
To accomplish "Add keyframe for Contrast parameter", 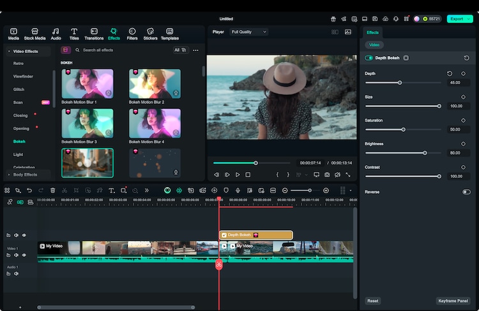I will [463, 167].
